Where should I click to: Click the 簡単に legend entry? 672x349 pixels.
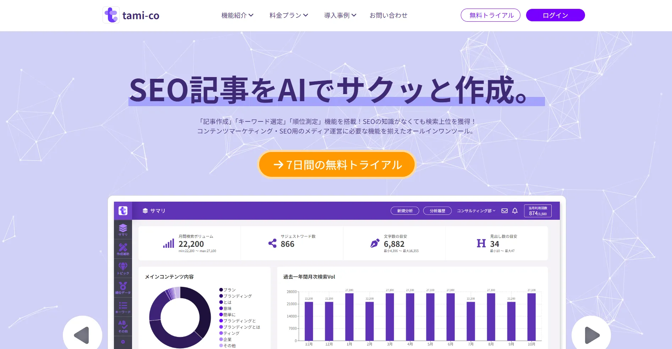(227, 315)
